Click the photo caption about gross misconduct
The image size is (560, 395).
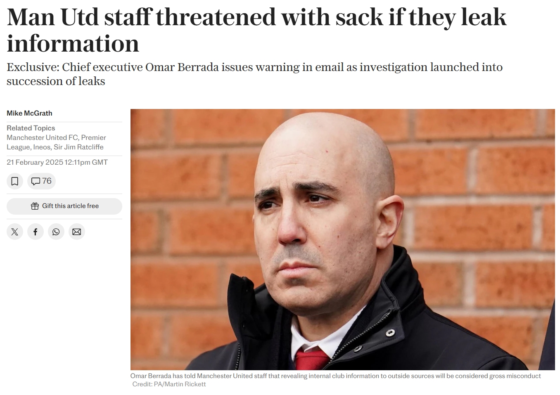point(335,376)
